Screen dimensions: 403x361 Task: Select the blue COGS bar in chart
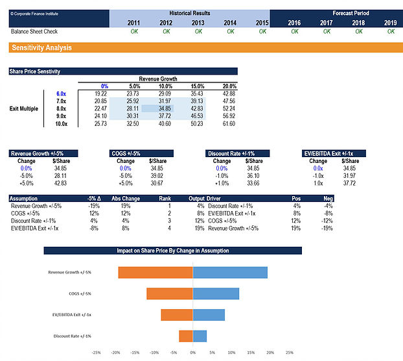click(x=216, y=293)
